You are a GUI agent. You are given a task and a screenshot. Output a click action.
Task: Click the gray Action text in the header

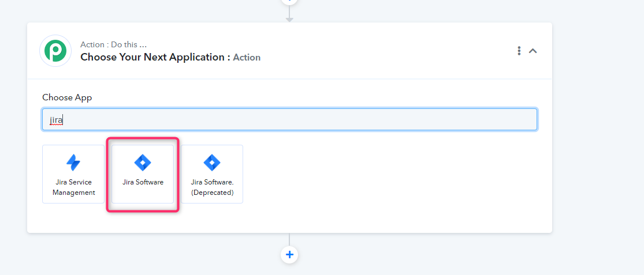click(247, 58)
